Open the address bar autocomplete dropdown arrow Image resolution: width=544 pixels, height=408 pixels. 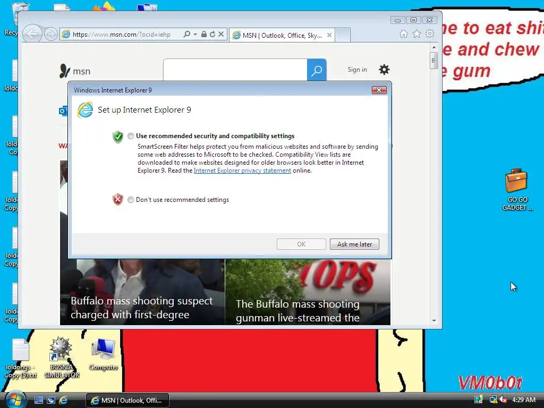(195, 34)
